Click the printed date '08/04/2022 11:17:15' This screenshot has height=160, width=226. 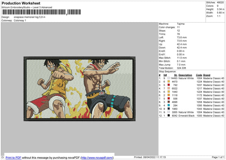point(154,157)
